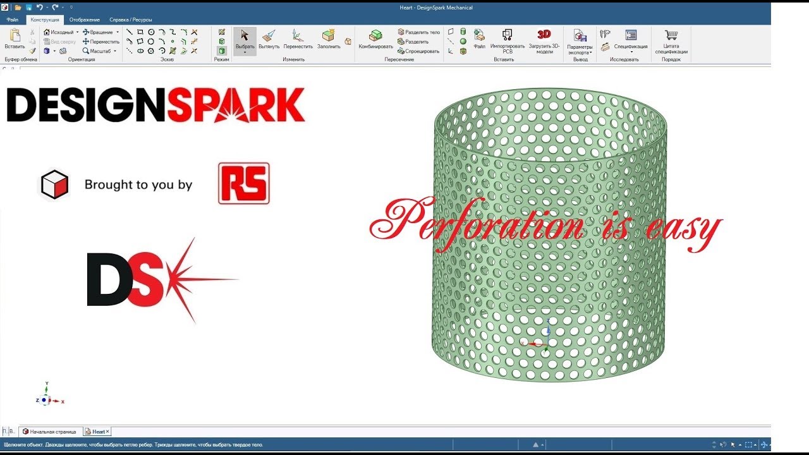
Task: Save the document with the floppy disk icon
Action: 28,8
